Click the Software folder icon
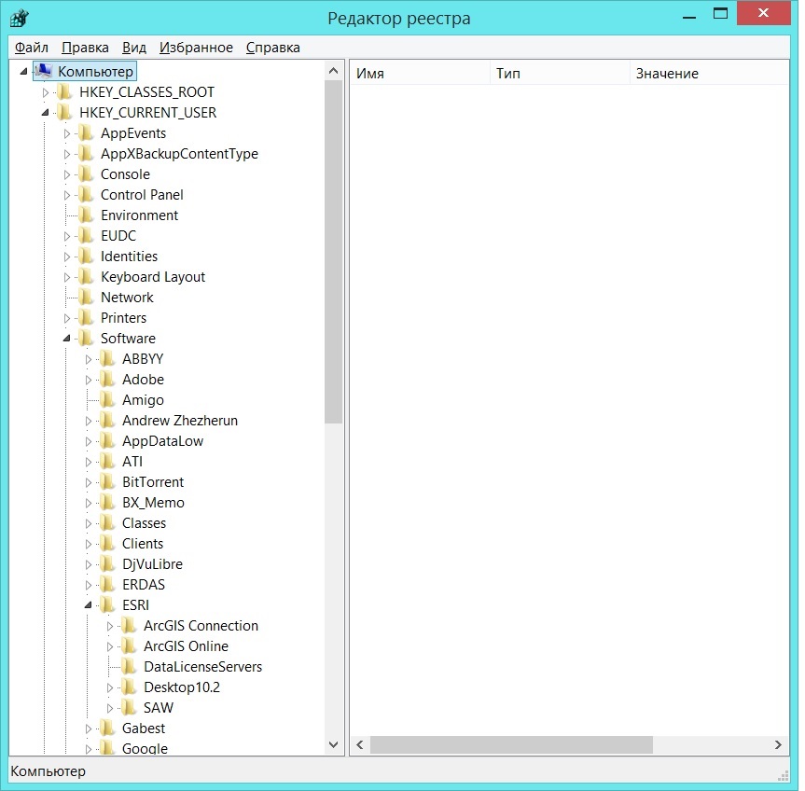 click(86, 339)
